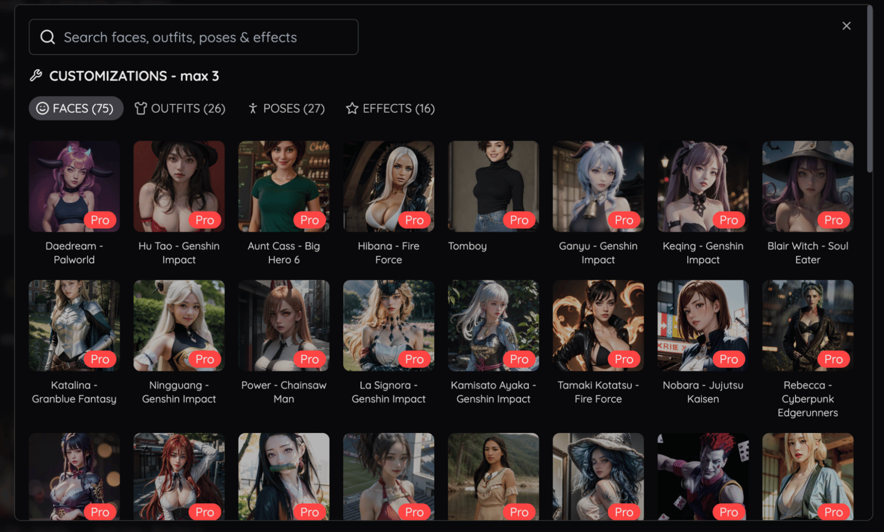Select the EFFECTS (16) tab
This screenshot has width=884, height=532.
point(390,108)
